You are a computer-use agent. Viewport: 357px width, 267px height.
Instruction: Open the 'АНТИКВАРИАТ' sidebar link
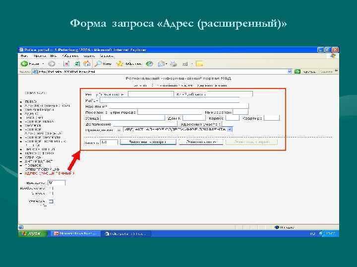(x=39, y=161)
